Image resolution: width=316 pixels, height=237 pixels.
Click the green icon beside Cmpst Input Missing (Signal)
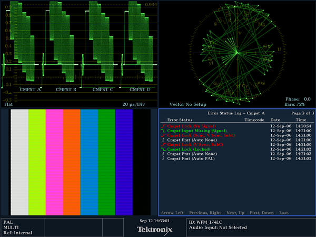163,131
